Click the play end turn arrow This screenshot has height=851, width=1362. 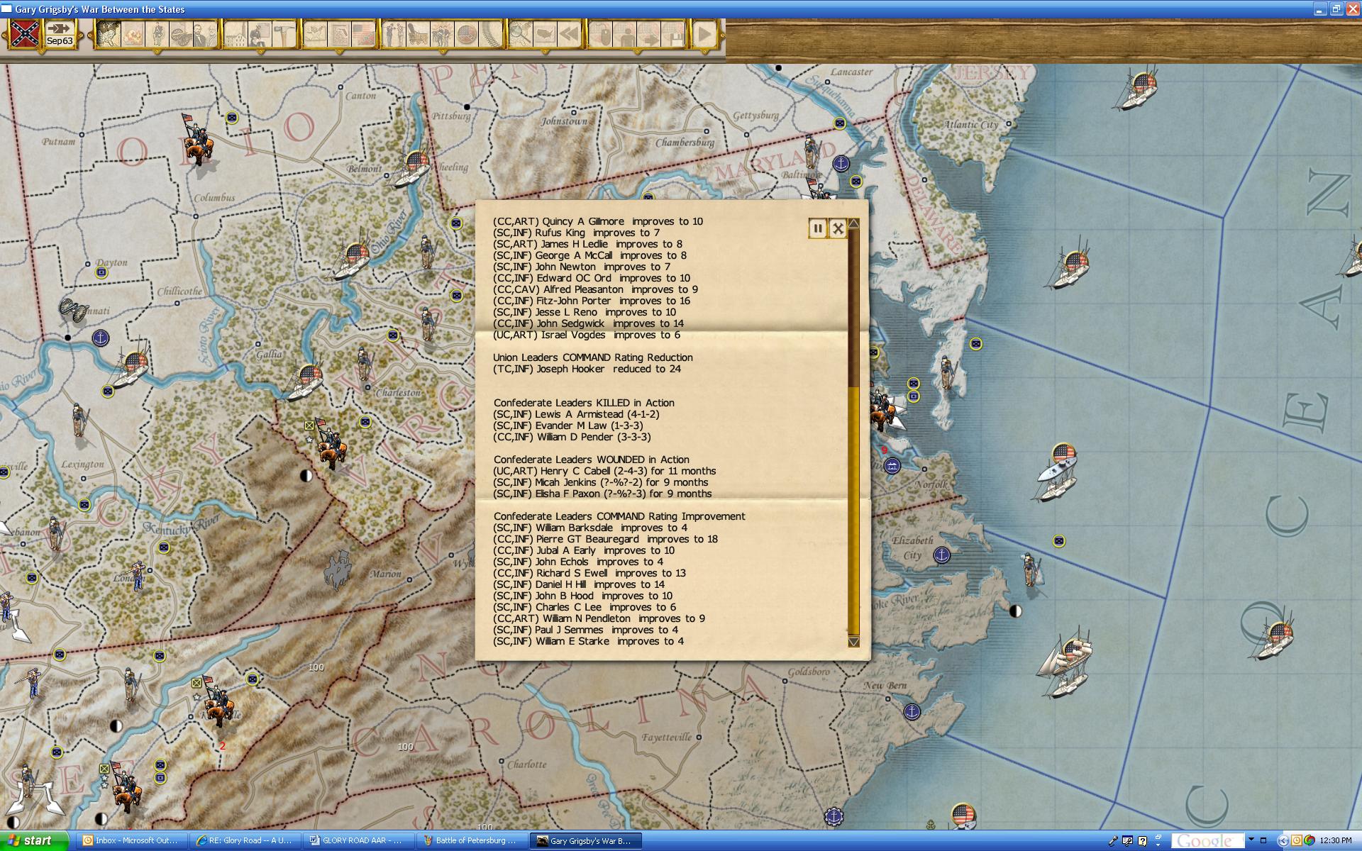coord(704,34)
